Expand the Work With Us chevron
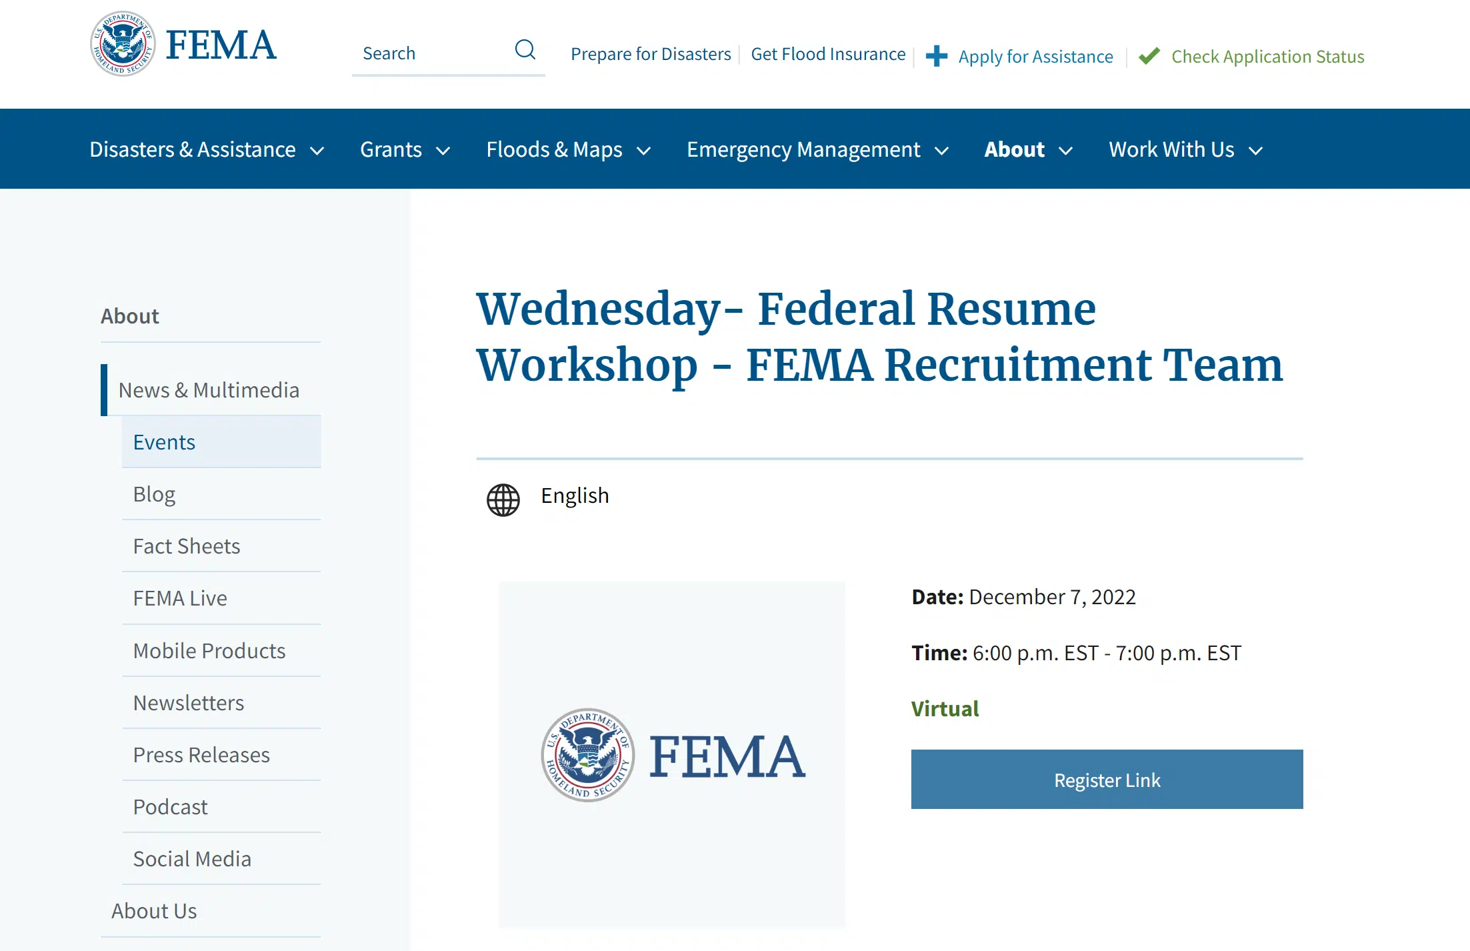This screenshot has width=1470, height=951. pos(1255,151)
